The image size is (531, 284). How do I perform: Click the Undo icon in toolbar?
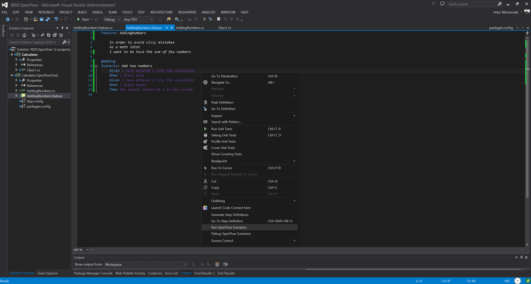click(x=56, y=19)
